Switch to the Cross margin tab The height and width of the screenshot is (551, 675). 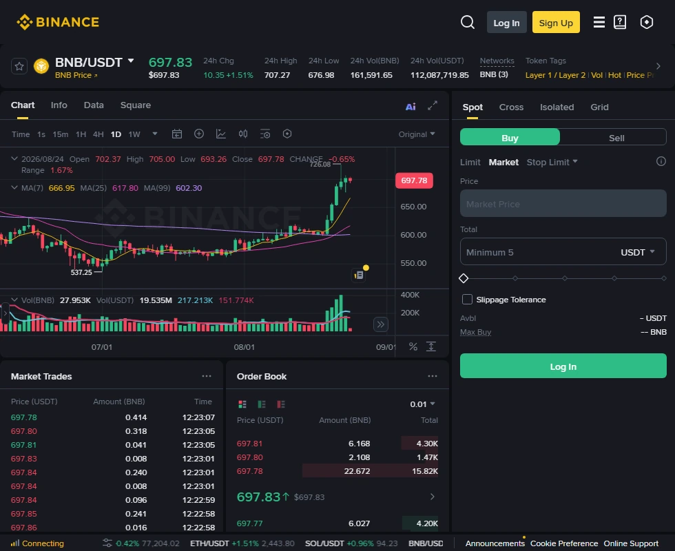click(511, 107)
